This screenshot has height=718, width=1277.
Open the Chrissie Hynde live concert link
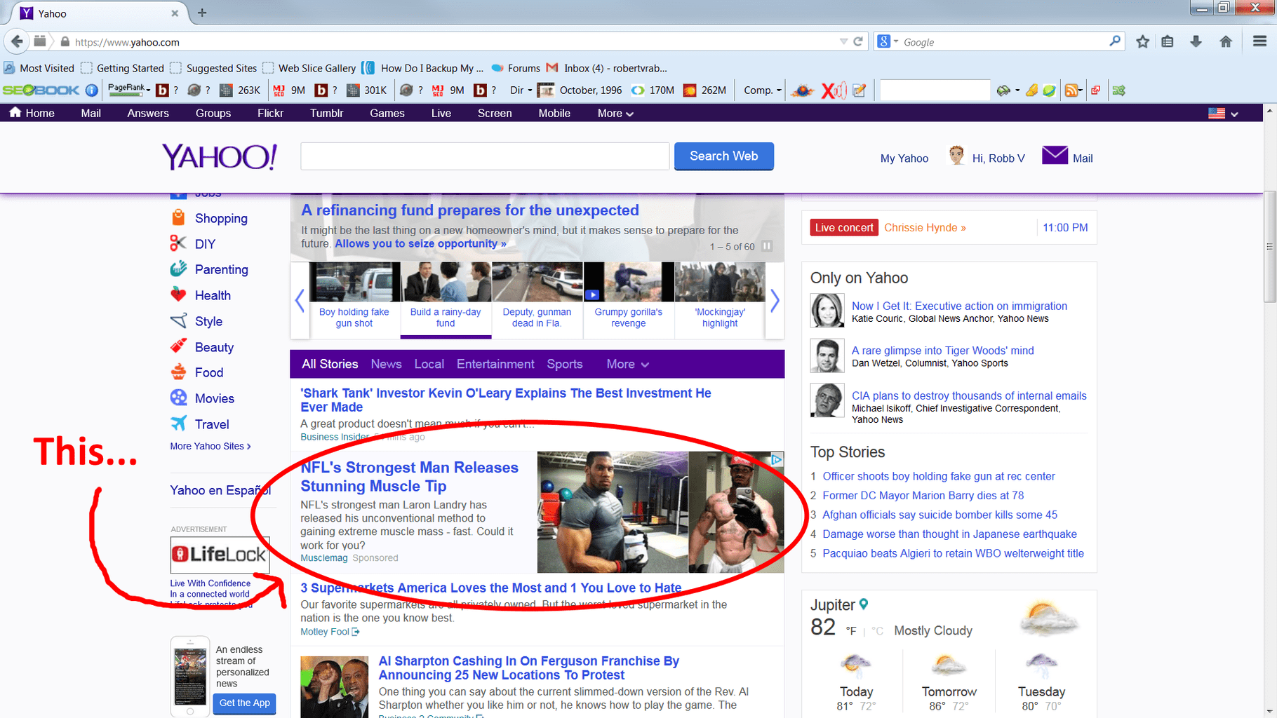(x=925, y=227)
